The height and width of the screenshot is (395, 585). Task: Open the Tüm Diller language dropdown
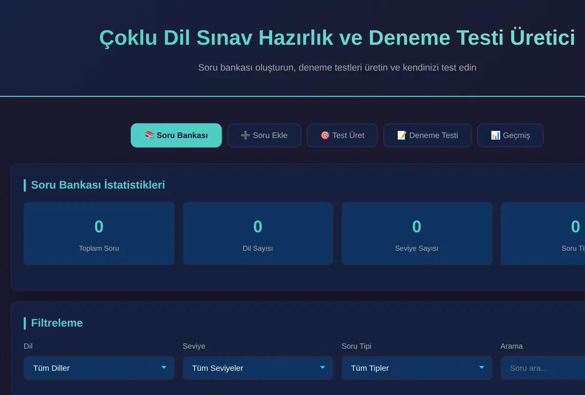click(99, 368)
